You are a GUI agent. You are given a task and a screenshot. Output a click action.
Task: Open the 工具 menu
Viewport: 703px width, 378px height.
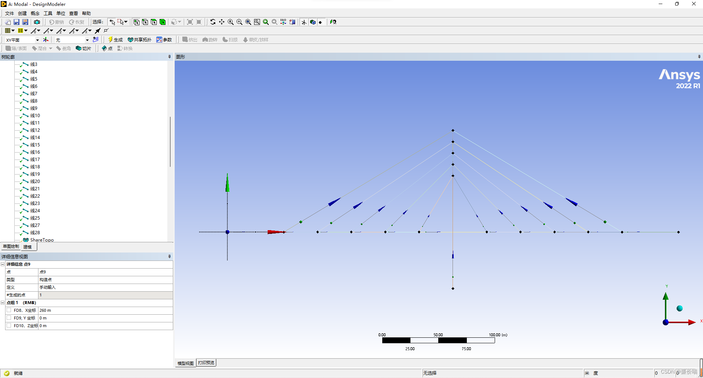click(x=48, y=14)
